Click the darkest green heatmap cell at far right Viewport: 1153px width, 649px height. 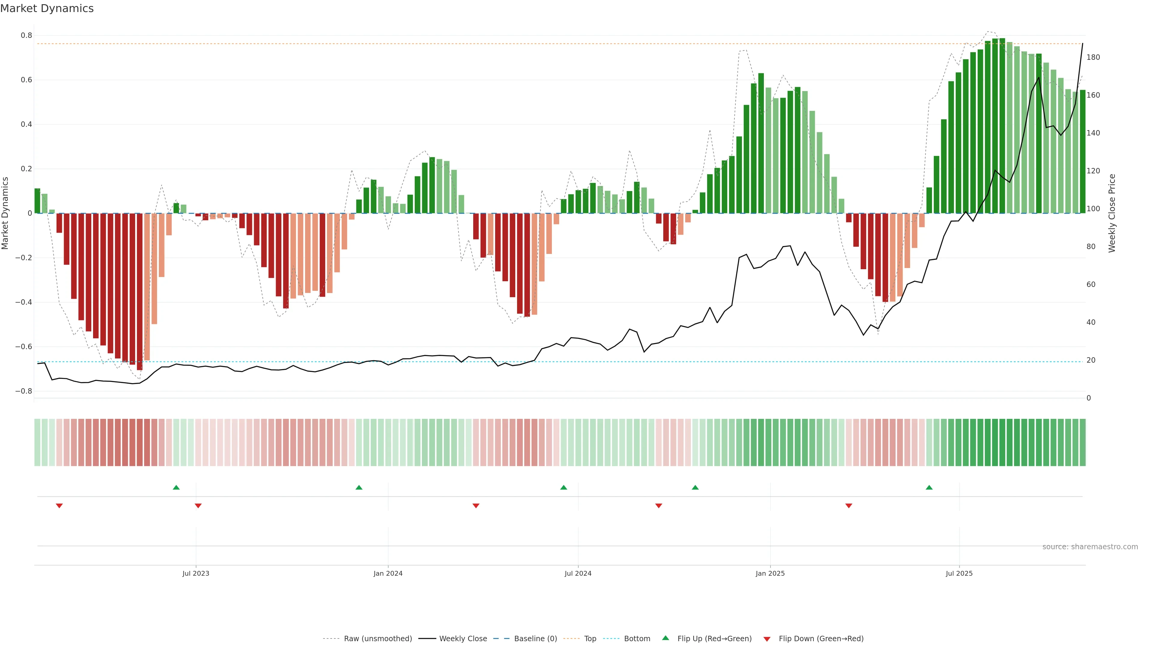click(1003, 443)
